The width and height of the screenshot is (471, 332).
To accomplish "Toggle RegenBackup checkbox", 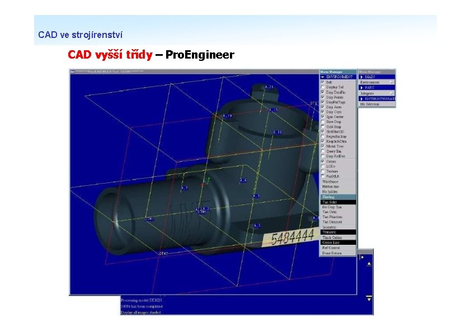I will tap(323, 136).
